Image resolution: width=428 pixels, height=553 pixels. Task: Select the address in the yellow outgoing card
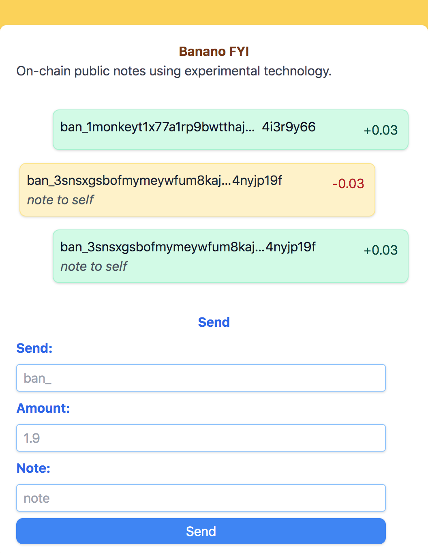(x=154, y=180)
